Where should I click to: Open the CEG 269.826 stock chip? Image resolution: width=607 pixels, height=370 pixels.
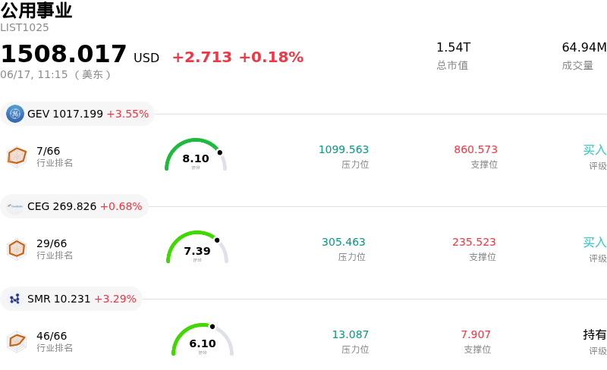(74, 206)
